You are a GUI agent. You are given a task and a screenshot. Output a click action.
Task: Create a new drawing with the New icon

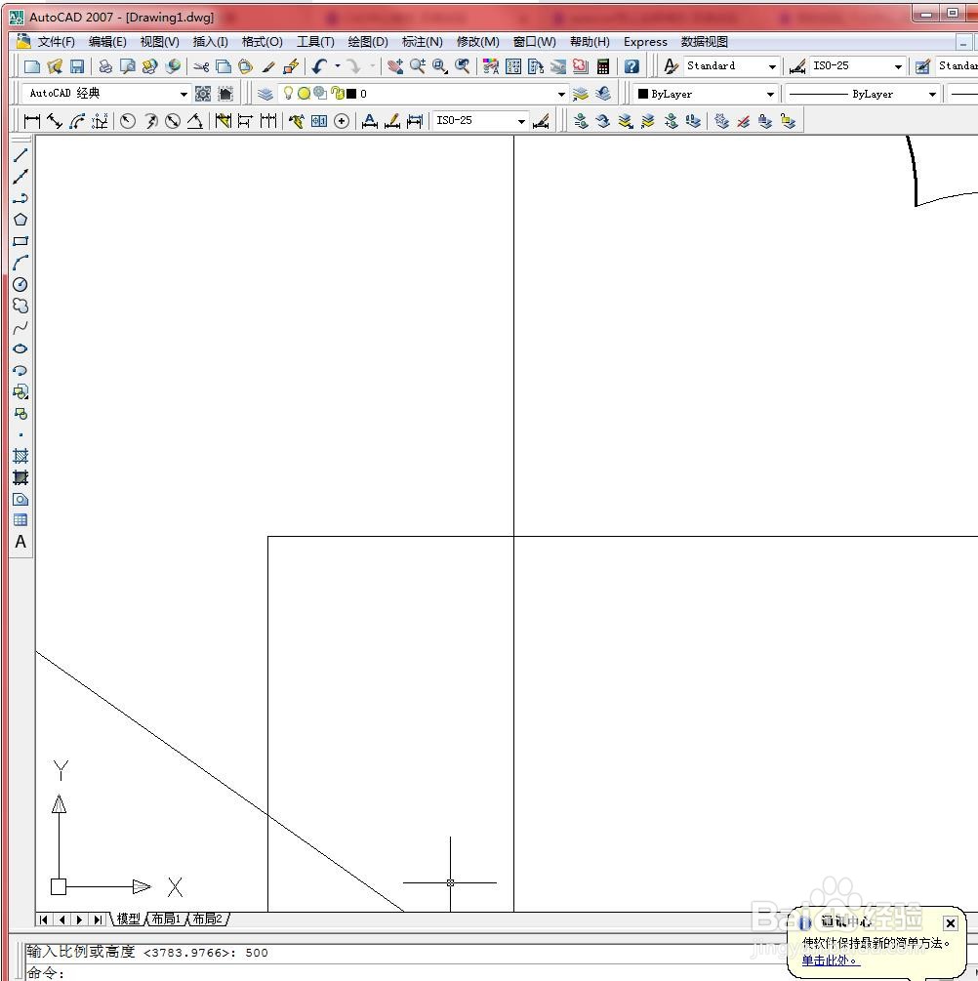31,66
